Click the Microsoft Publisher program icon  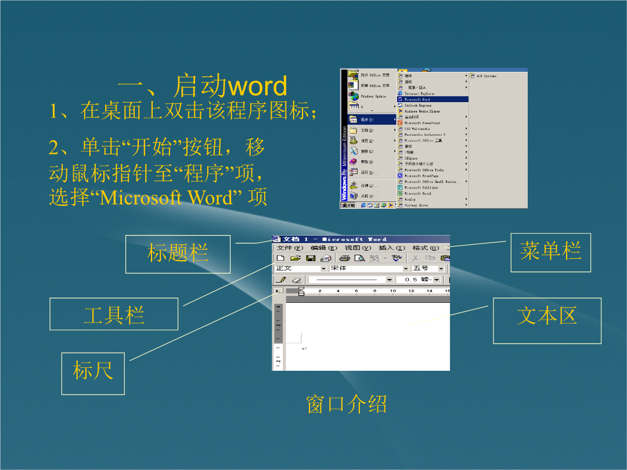click(x=400, y=187)
